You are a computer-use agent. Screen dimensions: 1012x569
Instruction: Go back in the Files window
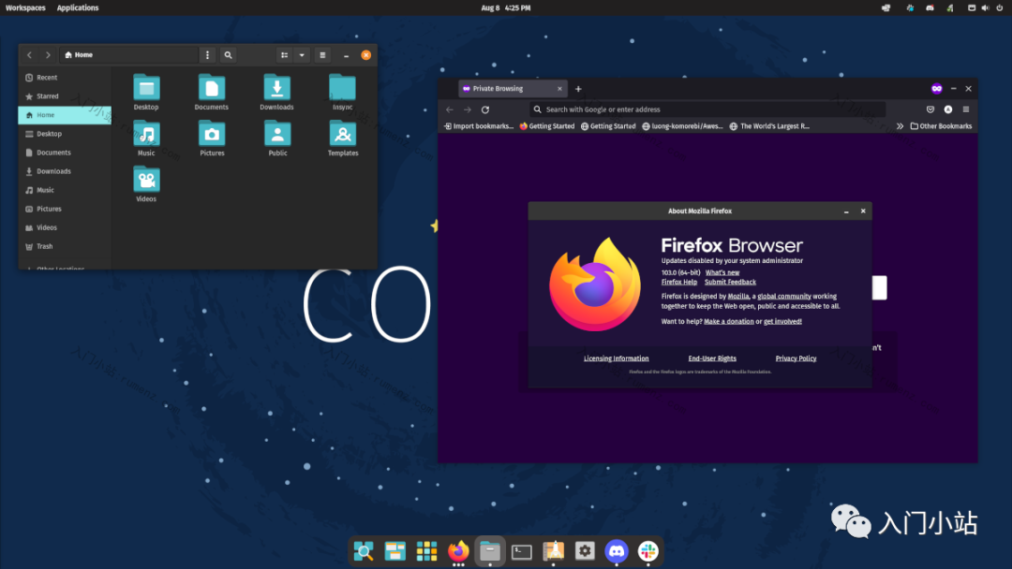point(30,55)
